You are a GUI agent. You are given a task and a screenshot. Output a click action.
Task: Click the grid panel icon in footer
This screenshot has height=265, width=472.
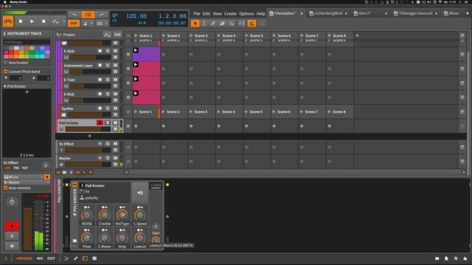coord(94,258)
